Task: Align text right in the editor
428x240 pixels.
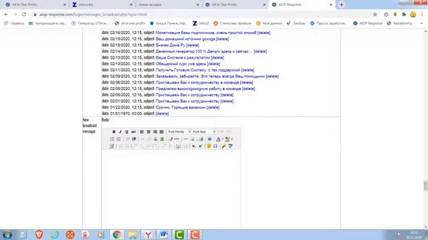Action: (x=155, y=132)
